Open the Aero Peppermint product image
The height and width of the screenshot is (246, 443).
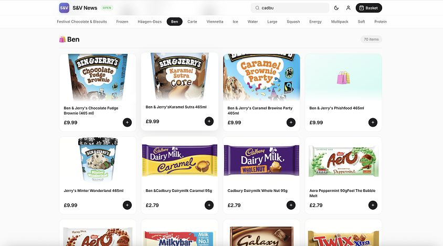point(343,160)
